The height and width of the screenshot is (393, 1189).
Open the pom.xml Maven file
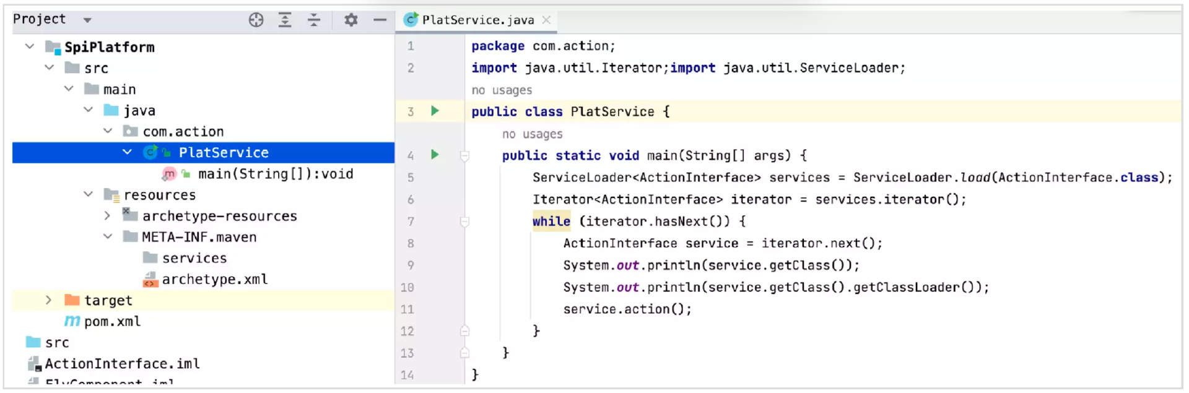(112, 321)
